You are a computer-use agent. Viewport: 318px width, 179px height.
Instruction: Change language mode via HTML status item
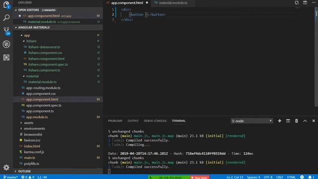(x=291, y=177)
